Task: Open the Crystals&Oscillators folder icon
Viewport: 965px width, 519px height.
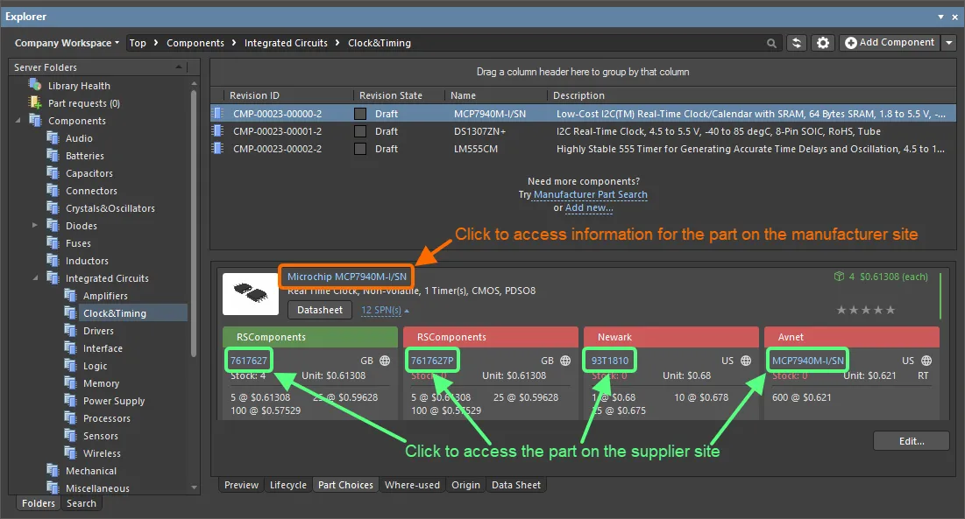Action: [x=53, y=207]
